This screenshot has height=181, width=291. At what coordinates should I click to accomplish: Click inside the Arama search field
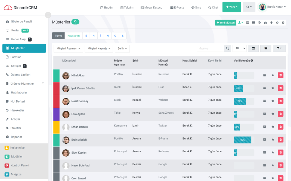coord(210,48)
